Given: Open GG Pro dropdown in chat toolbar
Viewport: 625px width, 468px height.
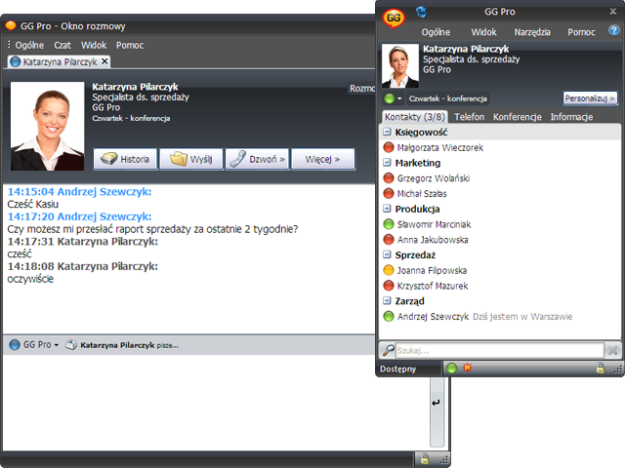Looking at the screenshot, I should click(57, 345).
